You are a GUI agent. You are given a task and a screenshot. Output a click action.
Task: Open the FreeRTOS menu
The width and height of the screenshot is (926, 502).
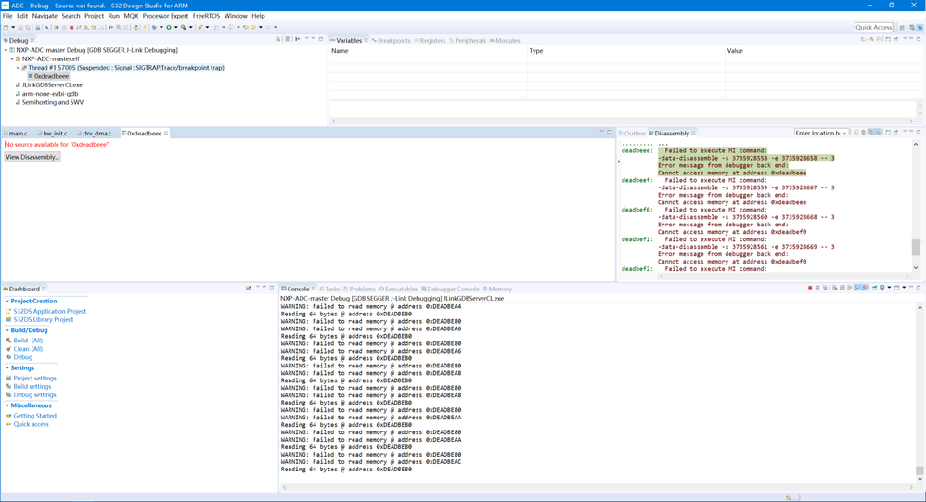pos(206,16)
